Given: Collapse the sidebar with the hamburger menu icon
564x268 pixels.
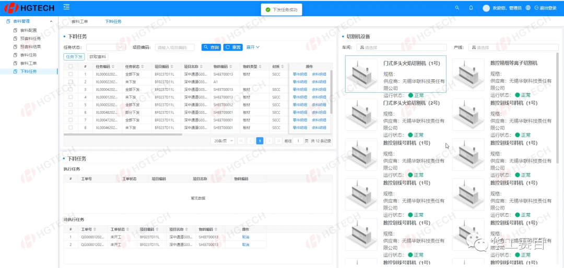Looking at the screenshot, I should point(66,7).
